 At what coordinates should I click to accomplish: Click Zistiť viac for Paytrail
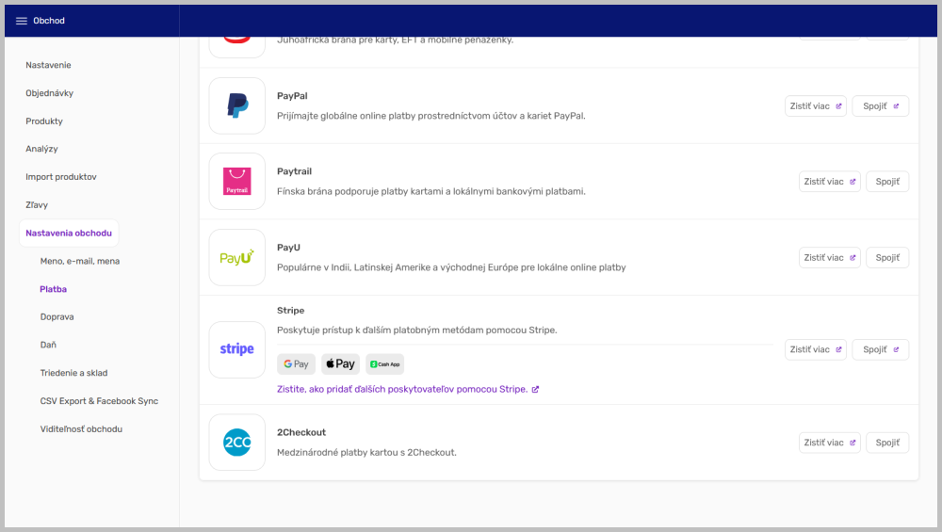(829, 182)
